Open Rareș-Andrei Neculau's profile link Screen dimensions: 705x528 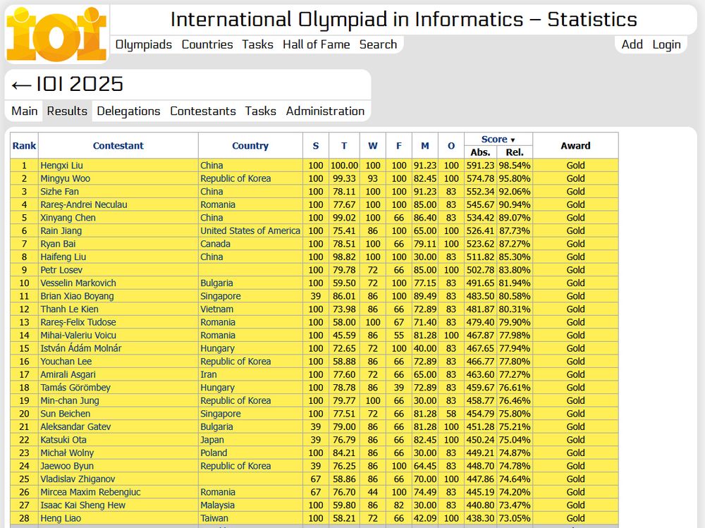click(84, 204)
